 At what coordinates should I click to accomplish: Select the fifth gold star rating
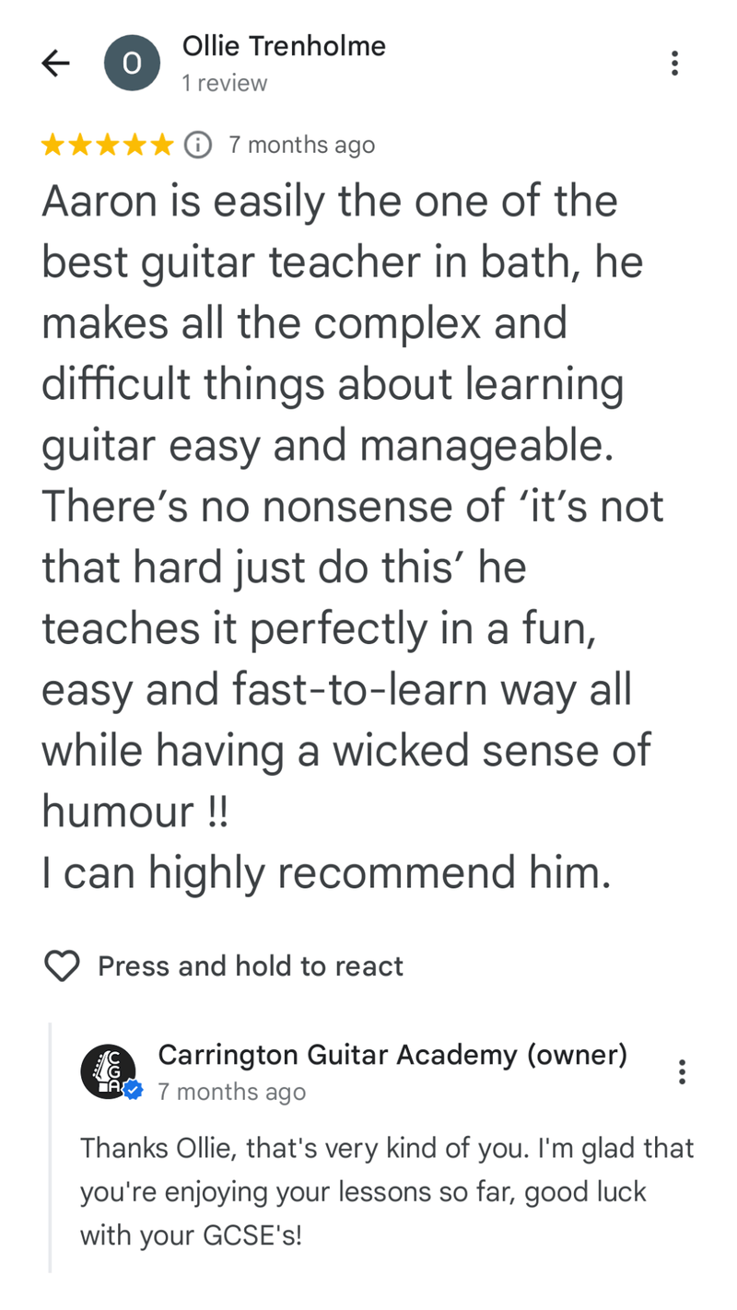pos(163,145)
